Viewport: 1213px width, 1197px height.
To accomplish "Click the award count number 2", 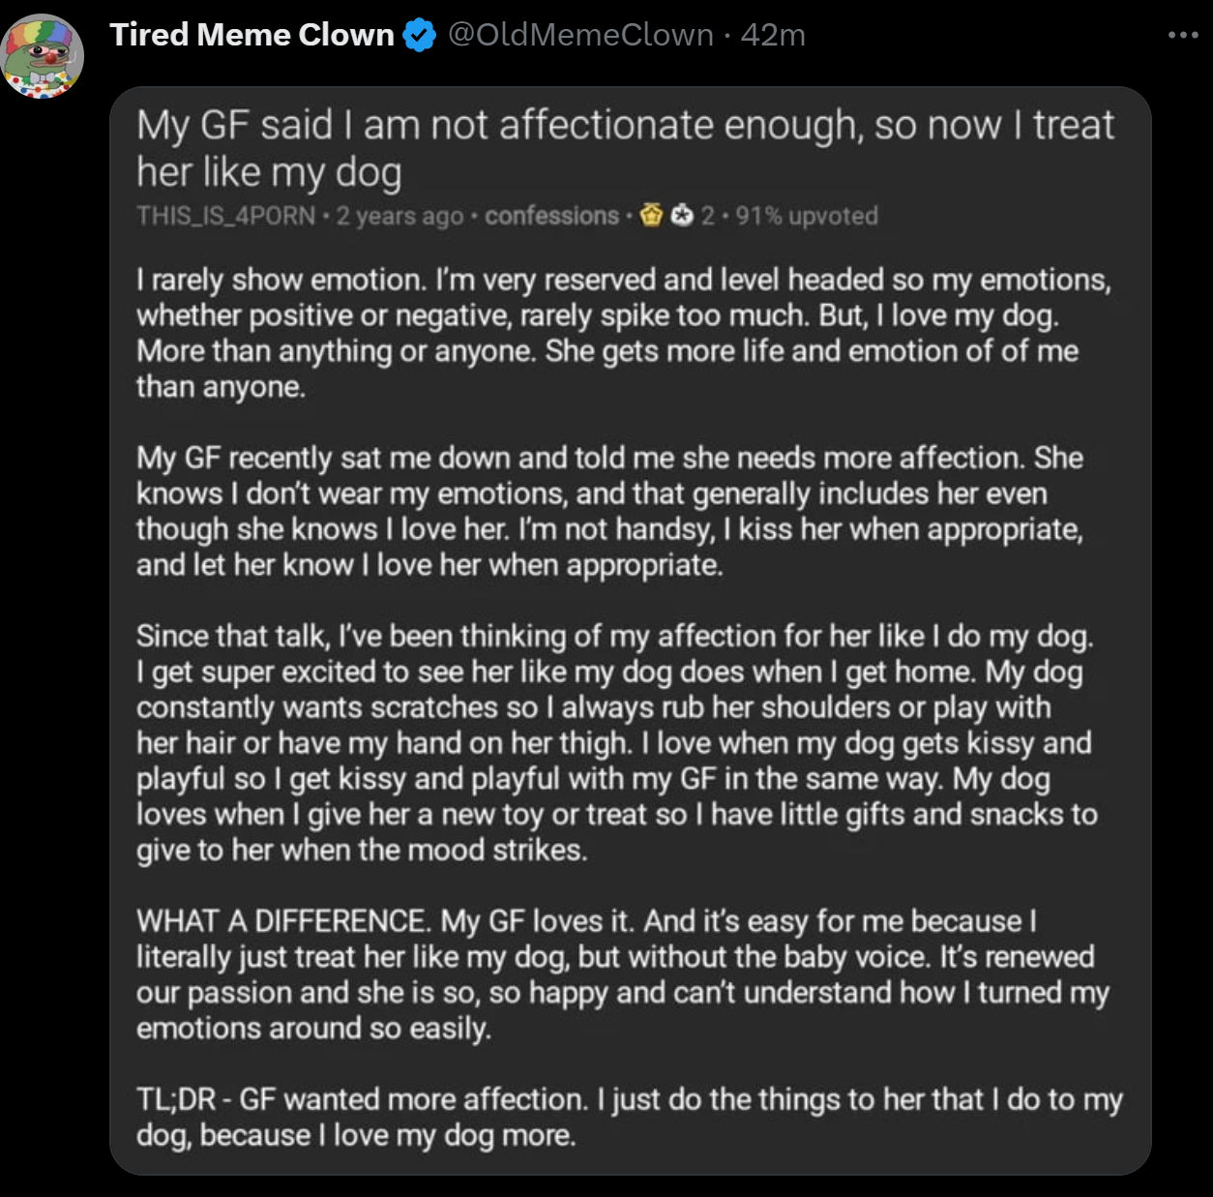I will 708,216.
